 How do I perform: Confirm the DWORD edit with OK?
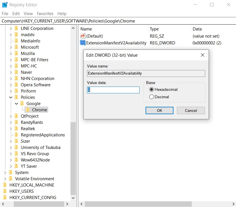[160, 110]
